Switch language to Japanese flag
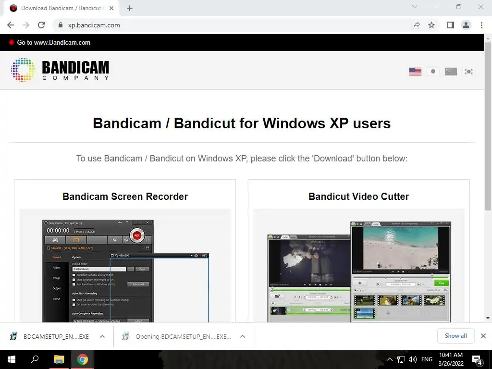The image size is (492, 369). [x=433, y=72]
